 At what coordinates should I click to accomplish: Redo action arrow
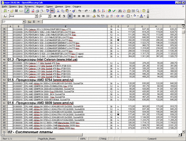(86, 11)
